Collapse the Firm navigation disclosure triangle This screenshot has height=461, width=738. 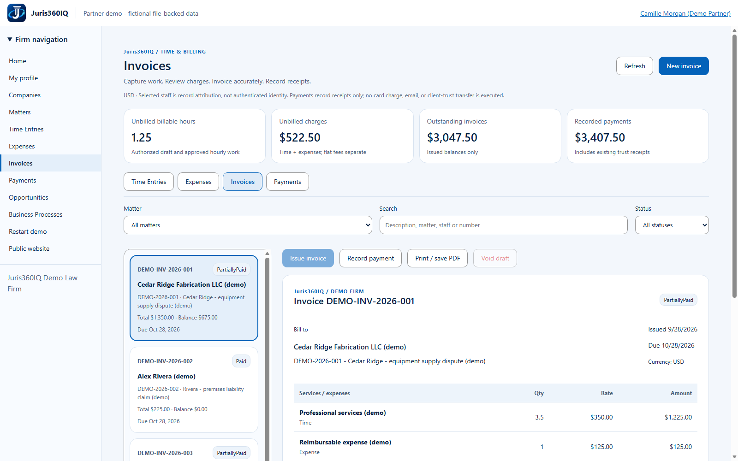pos(10,40)
